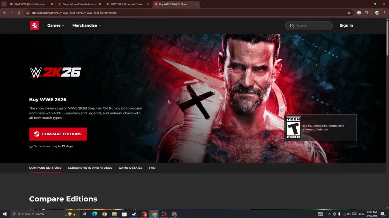The width and height of the screenshot is (389, 218).
Task: Click the Buy WWE 2K26 heading
Action: 48,100
